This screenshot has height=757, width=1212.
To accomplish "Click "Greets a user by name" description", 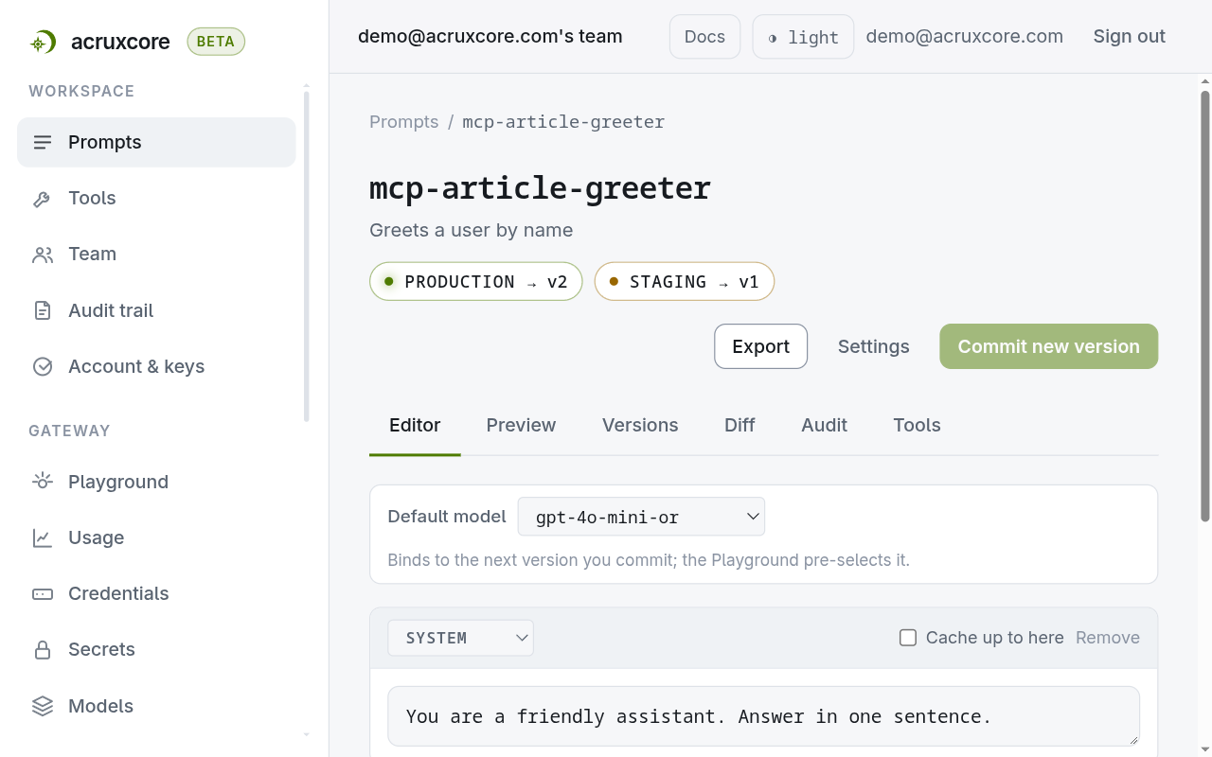I will click(471, 230).
